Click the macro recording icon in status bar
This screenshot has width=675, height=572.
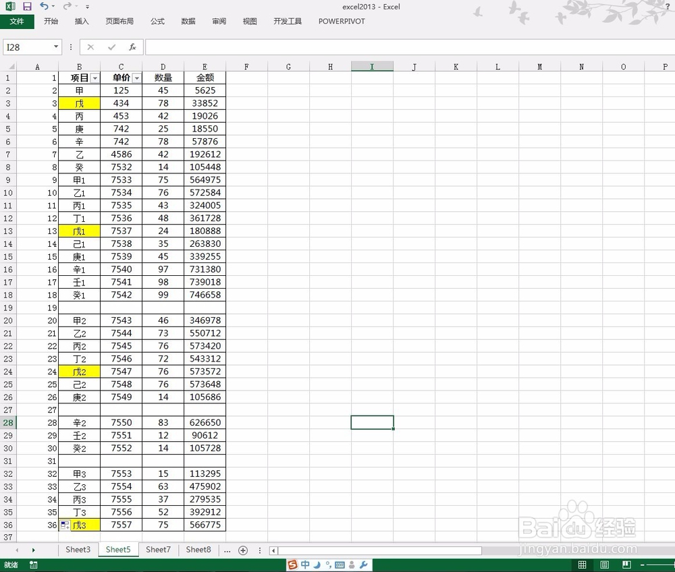point(34,565)
